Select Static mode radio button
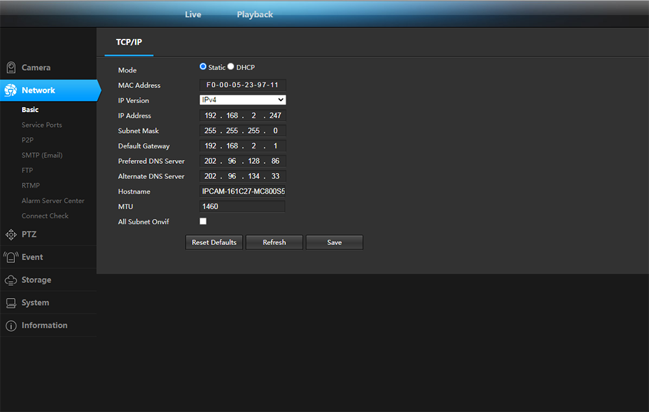 tap(203, 67)
